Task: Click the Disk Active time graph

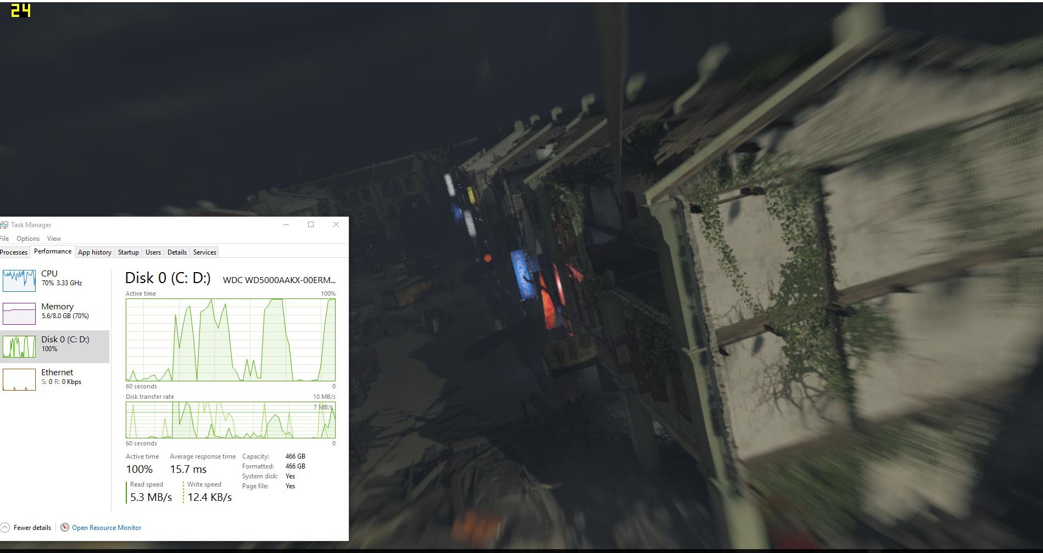Action: click(x=231, y=340)
